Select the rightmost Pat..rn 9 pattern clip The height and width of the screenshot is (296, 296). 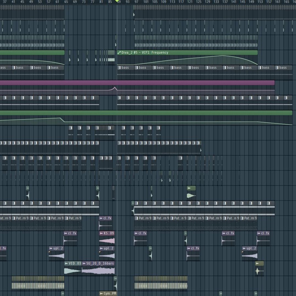point(250,218)
